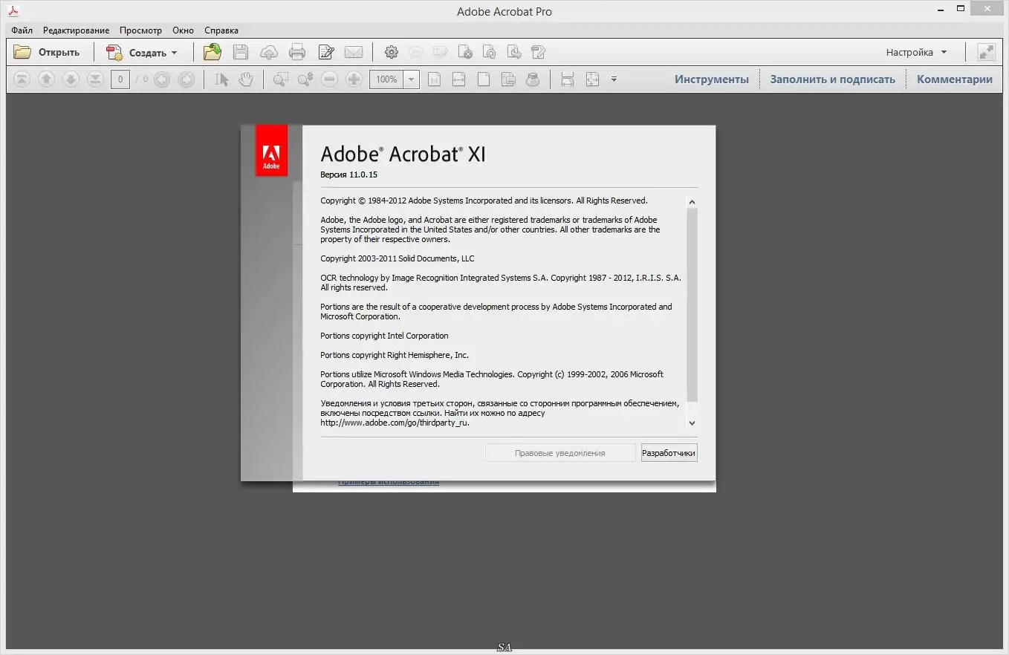Image resolution: width=1009 pixels, height=655 pixels.
Task: Click the next page down-arrow icon
Action: point(71,79)
